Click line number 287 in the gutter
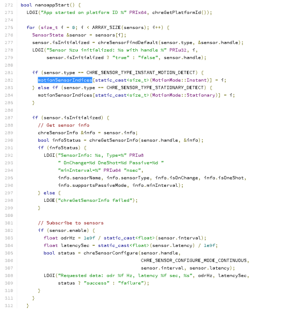This screenshot has height=309, width=286. coord(9,117)
